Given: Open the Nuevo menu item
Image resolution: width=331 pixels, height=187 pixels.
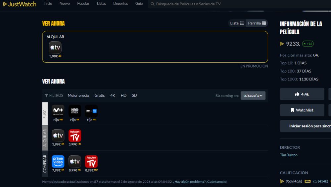Looking at the screenshot, I should [65, 4].
